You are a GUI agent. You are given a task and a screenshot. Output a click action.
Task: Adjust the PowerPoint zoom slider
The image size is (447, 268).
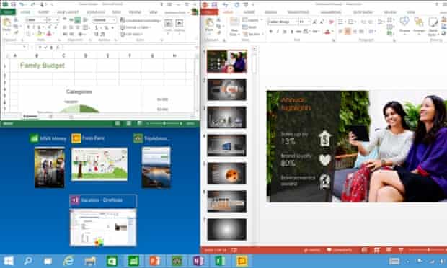(428, 250)
